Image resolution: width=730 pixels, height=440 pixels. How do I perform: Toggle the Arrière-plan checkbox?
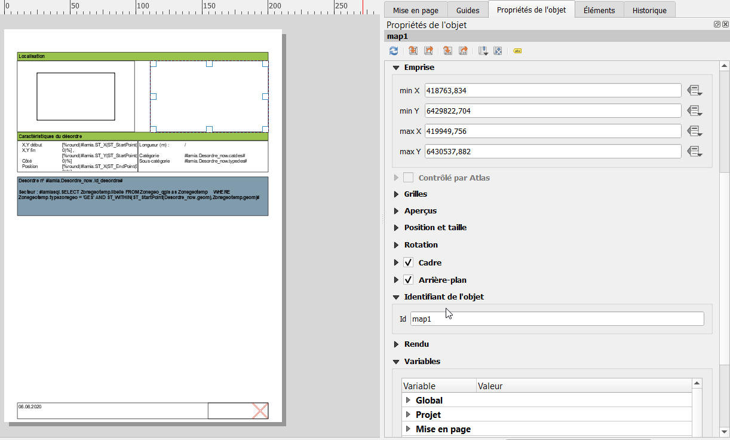point(409,280)
